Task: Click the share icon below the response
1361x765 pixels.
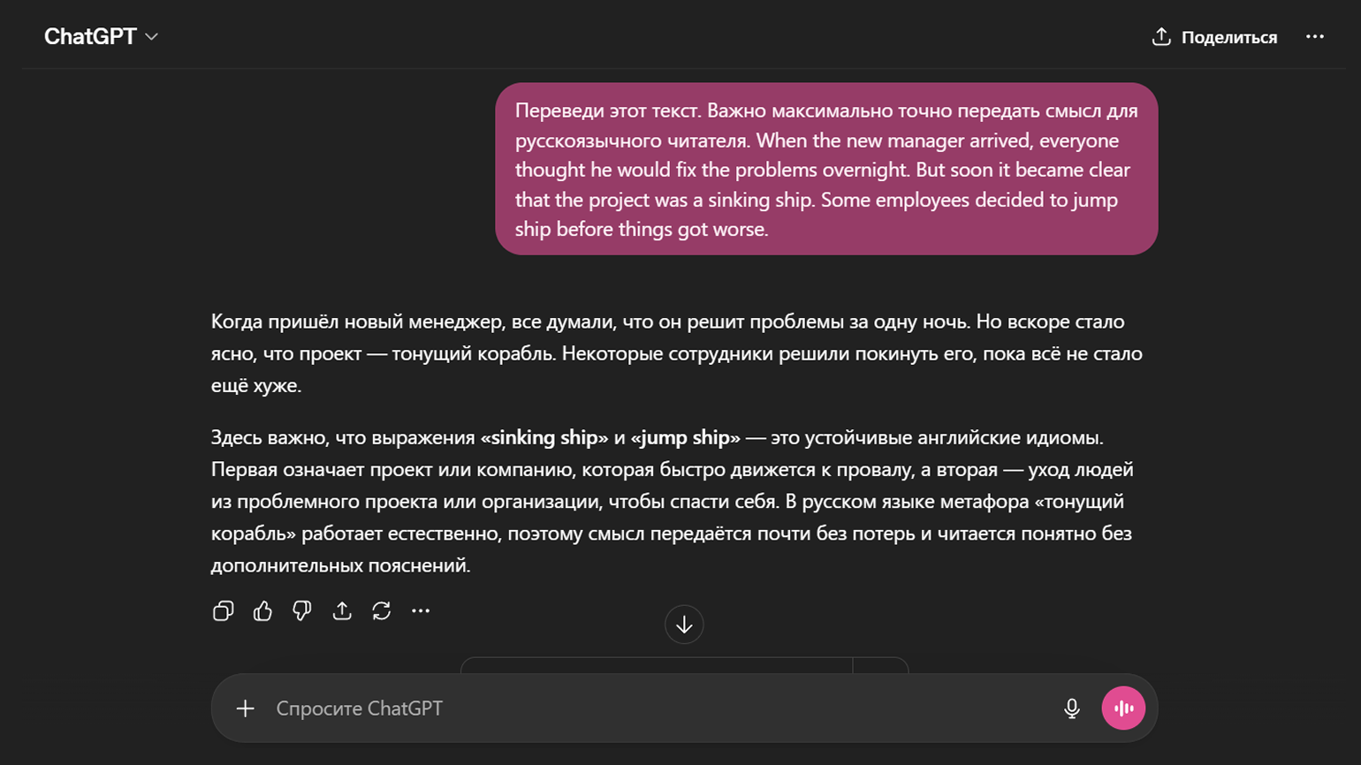Action: click(342, 611)
